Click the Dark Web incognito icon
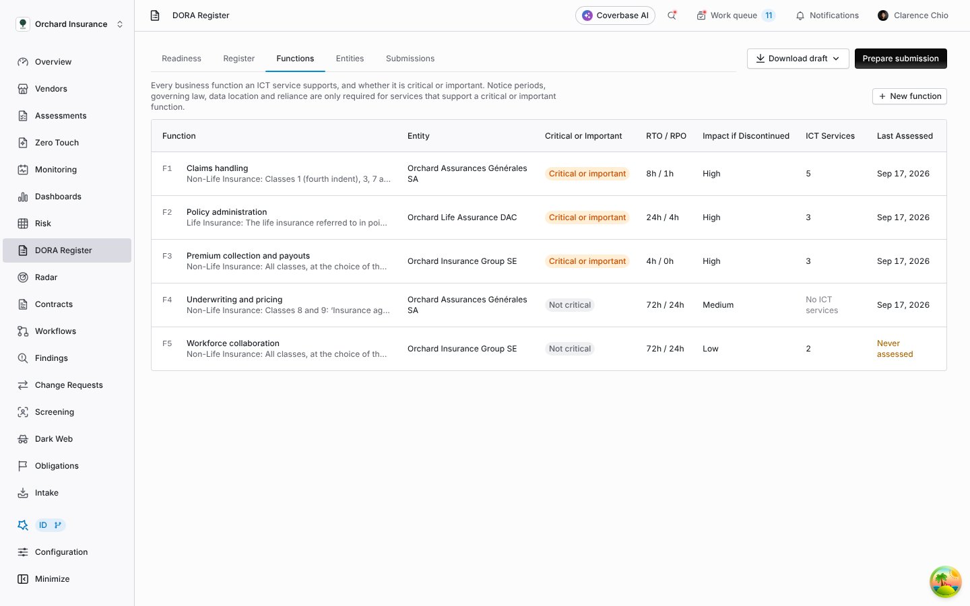 tap(23, 439)
